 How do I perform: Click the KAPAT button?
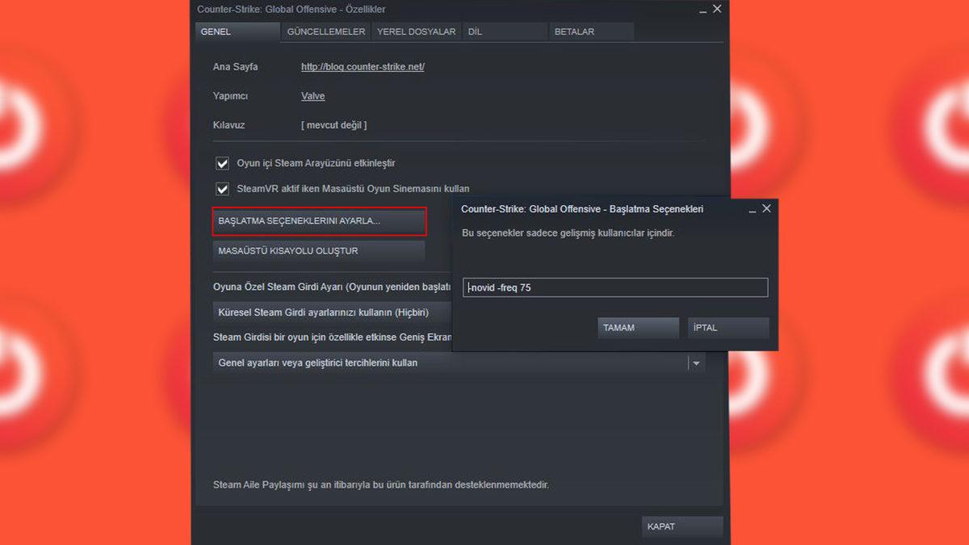click(x=682, y=526)
